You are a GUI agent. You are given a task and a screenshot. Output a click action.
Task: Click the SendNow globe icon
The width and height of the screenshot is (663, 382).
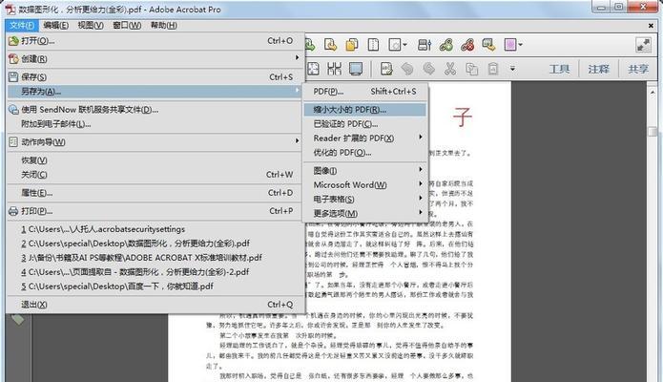click(13, 109)
